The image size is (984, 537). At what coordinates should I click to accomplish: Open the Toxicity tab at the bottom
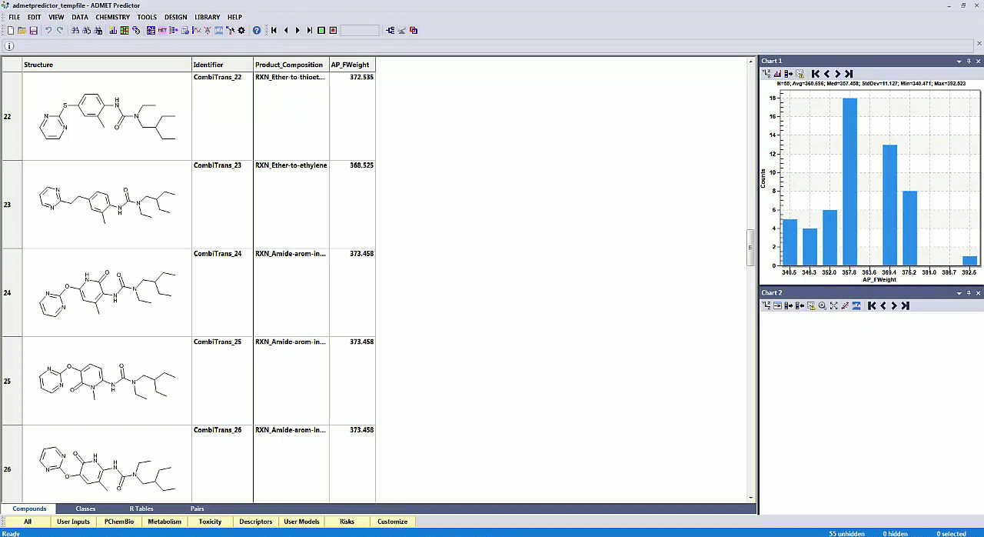pos(210,522)
